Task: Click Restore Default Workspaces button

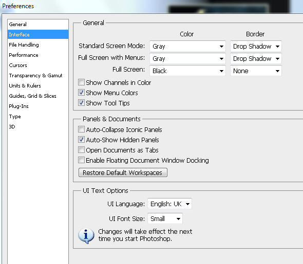Action: pos(123,172)
